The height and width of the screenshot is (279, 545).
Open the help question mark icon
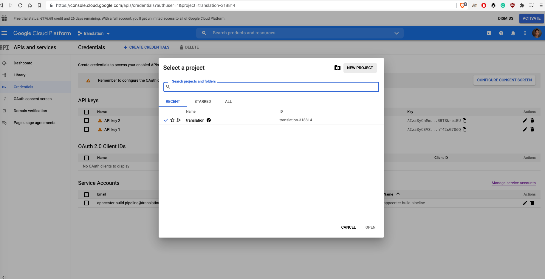click(x=501, y=33)
